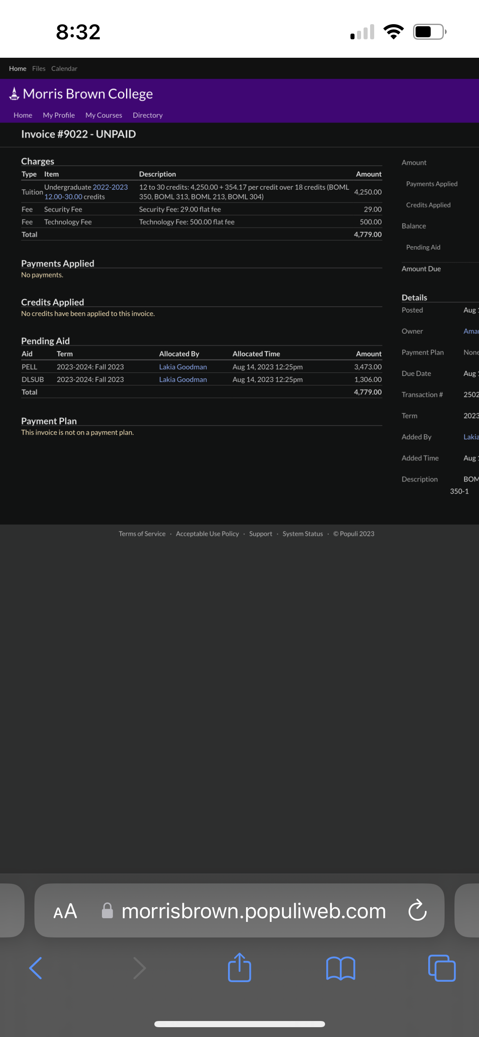Select the Payment Plan label in Details

coord(423,352)
